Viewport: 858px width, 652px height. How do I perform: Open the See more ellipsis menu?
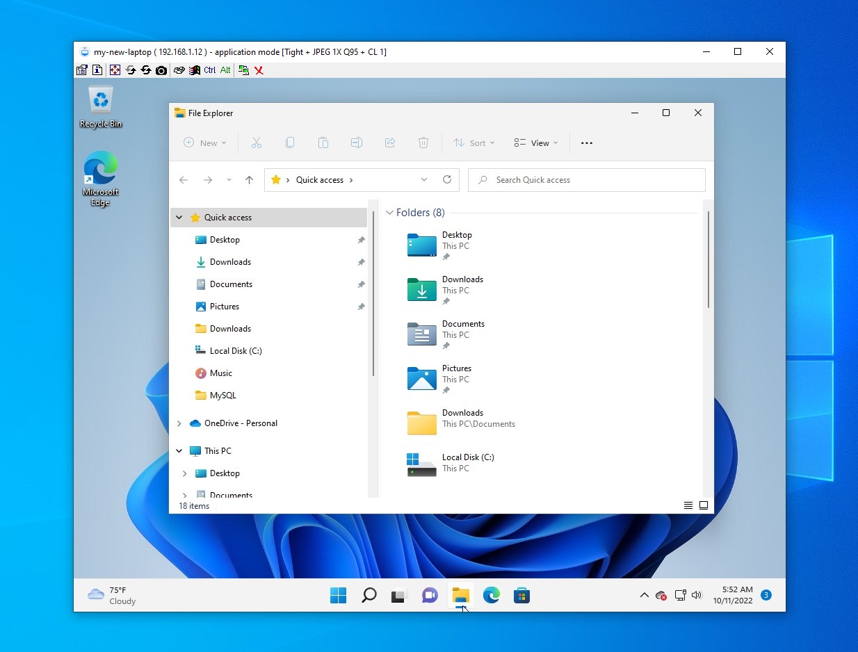[586, 142]
